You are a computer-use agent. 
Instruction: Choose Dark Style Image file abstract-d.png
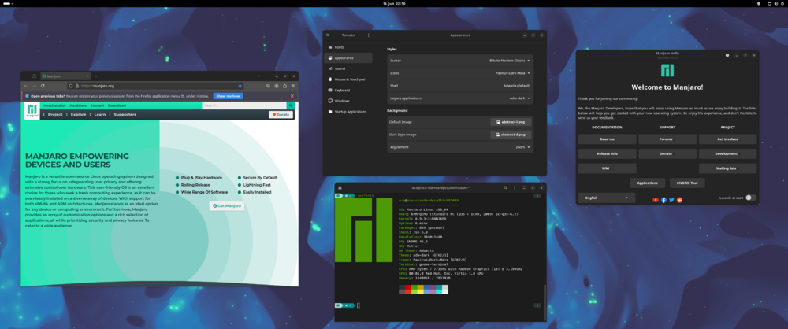[511, 135]
